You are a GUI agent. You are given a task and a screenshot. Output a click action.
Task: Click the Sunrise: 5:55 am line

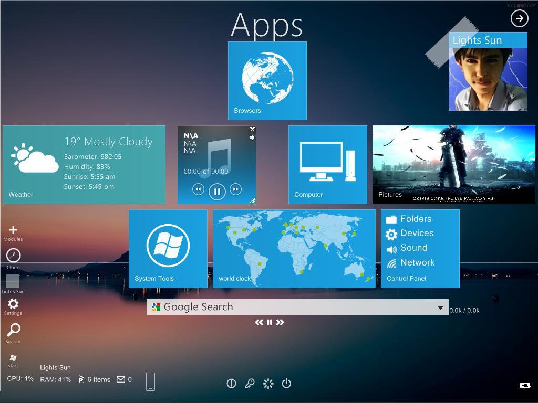click(89, 177)
